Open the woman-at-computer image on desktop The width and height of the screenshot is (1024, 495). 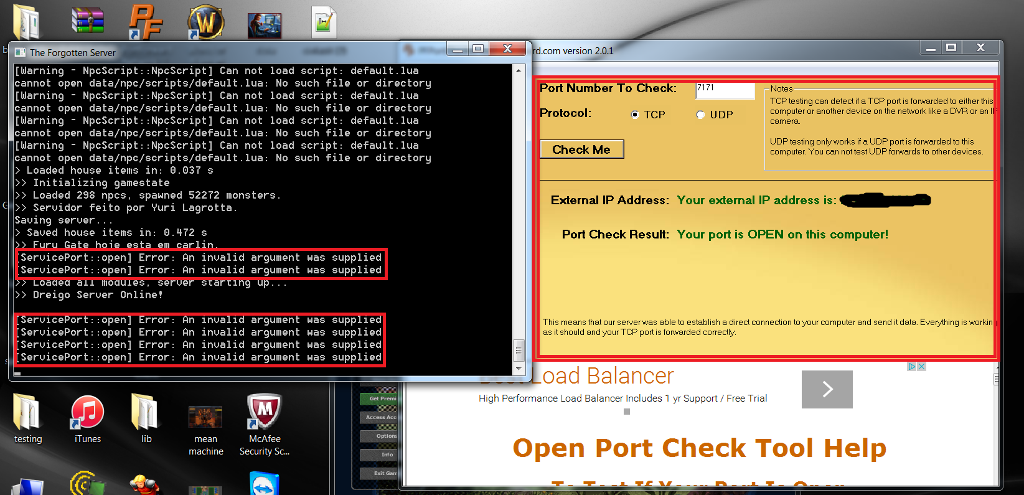[265, 26]
